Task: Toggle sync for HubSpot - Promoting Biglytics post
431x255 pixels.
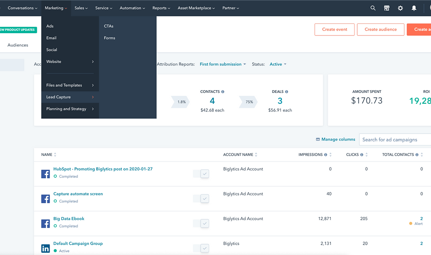Action: 204,174
